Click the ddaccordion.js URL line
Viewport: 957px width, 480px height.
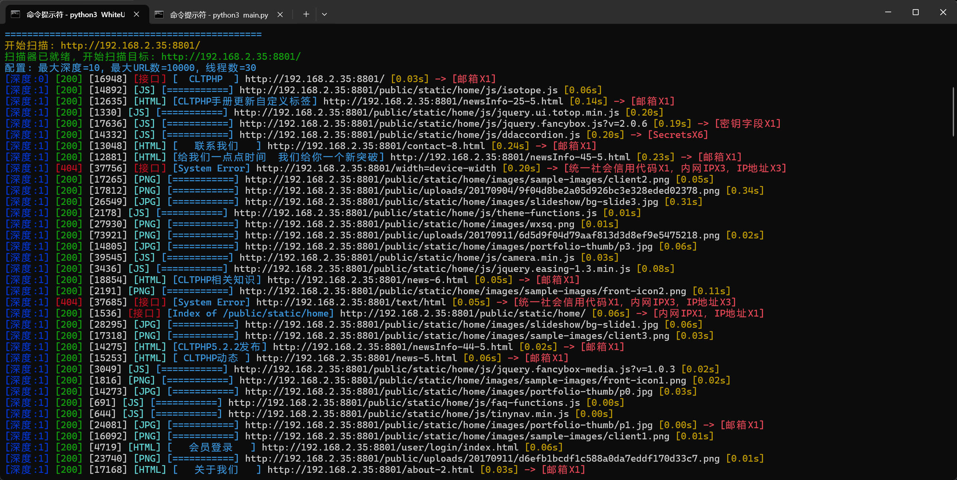[x=409, y=135]
